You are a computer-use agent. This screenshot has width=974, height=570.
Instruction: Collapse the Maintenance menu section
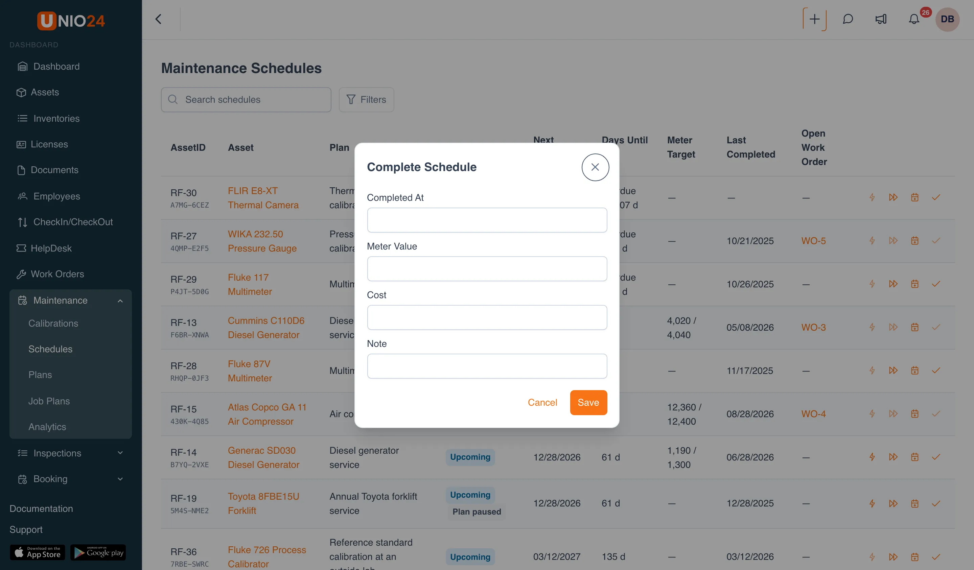pyautogui.click(x=71, y=300)
